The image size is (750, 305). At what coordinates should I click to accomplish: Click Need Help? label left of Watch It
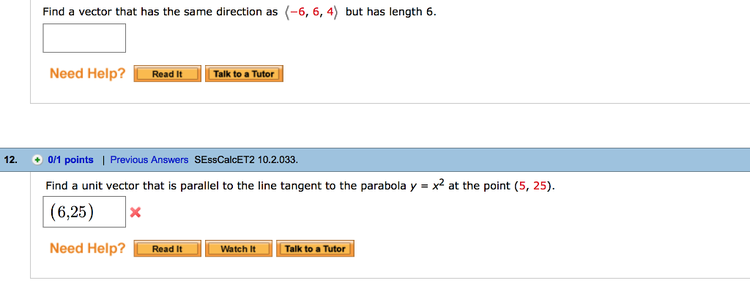87,249
